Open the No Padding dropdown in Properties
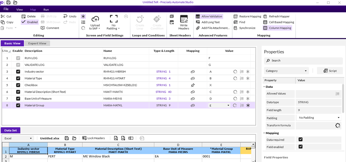The width and height of the screenshot is (346, 162). point(319,118)
